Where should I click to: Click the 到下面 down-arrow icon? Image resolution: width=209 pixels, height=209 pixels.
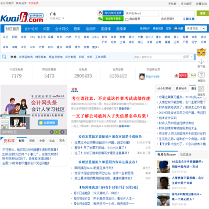(x=201, y=62)
